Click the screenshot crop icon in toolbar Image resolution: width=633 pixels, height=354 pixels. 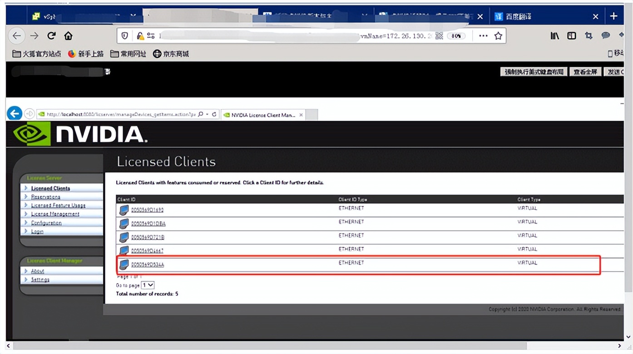pyautogui.click(x=589, y=36)
